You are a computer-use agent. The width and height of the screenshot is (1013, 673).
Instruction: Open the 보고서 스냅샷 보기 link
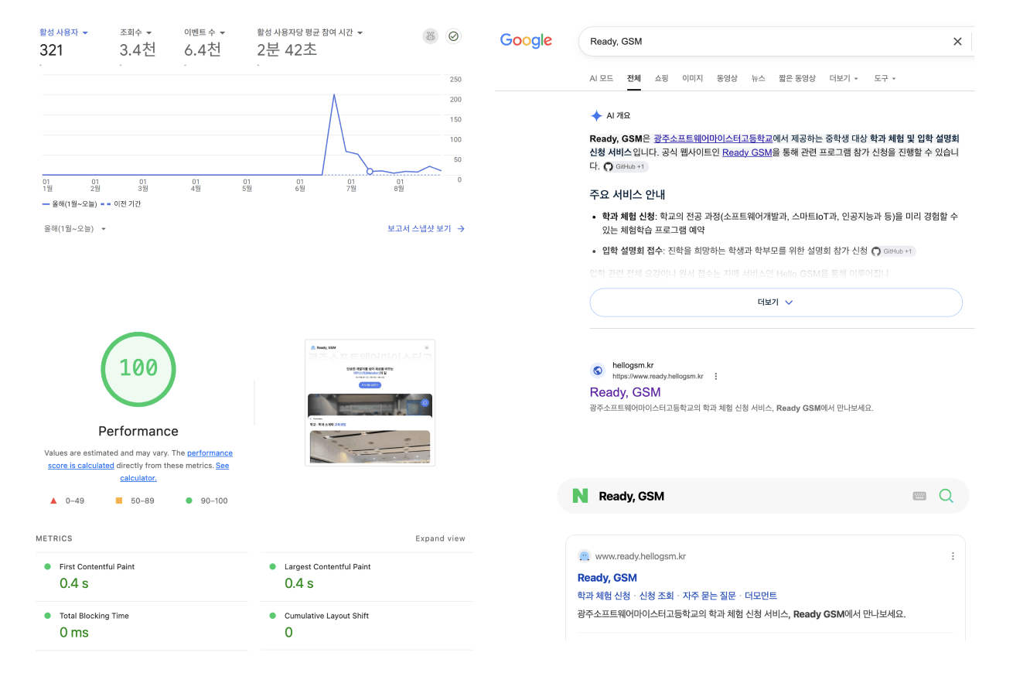426,229
